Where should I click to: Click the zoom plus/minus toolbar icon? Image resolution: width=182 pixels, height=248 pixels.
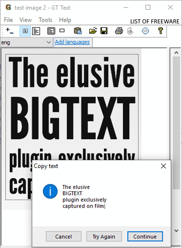tap(10, 31)
